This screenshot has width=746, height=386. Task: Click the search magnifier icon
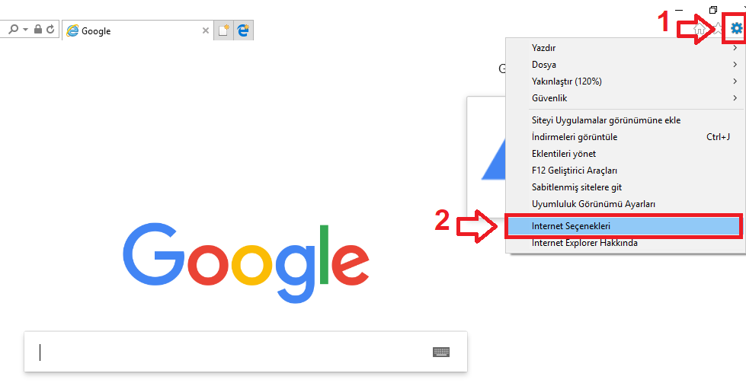[14, 30]
